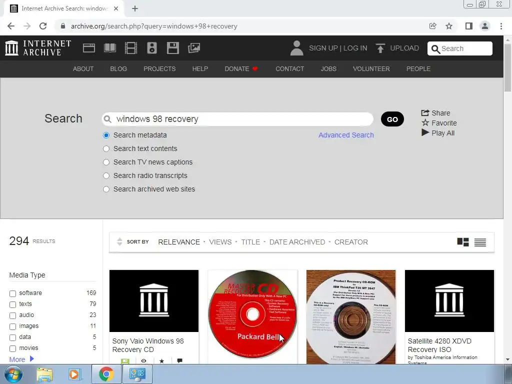The width and height of the screenshot is (512, 384).
Task: Check the software media type checkbox
Action: (12, 293)
